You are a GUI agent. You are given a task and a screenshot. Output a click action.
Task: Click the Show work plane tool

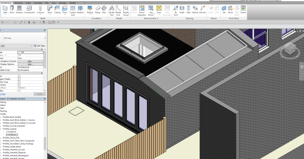(x=230, y=10)
